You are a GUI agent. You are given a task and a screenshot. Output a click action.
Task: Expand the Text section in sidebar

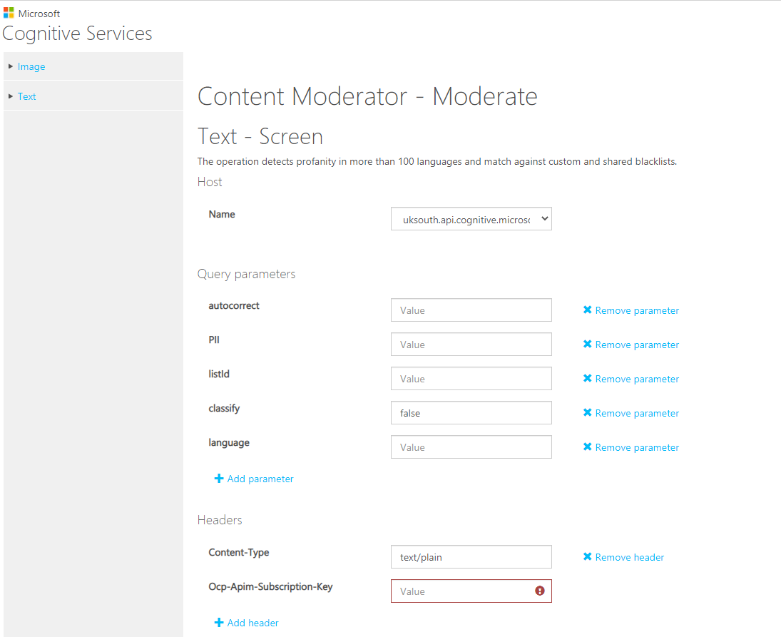pos(26,96)
